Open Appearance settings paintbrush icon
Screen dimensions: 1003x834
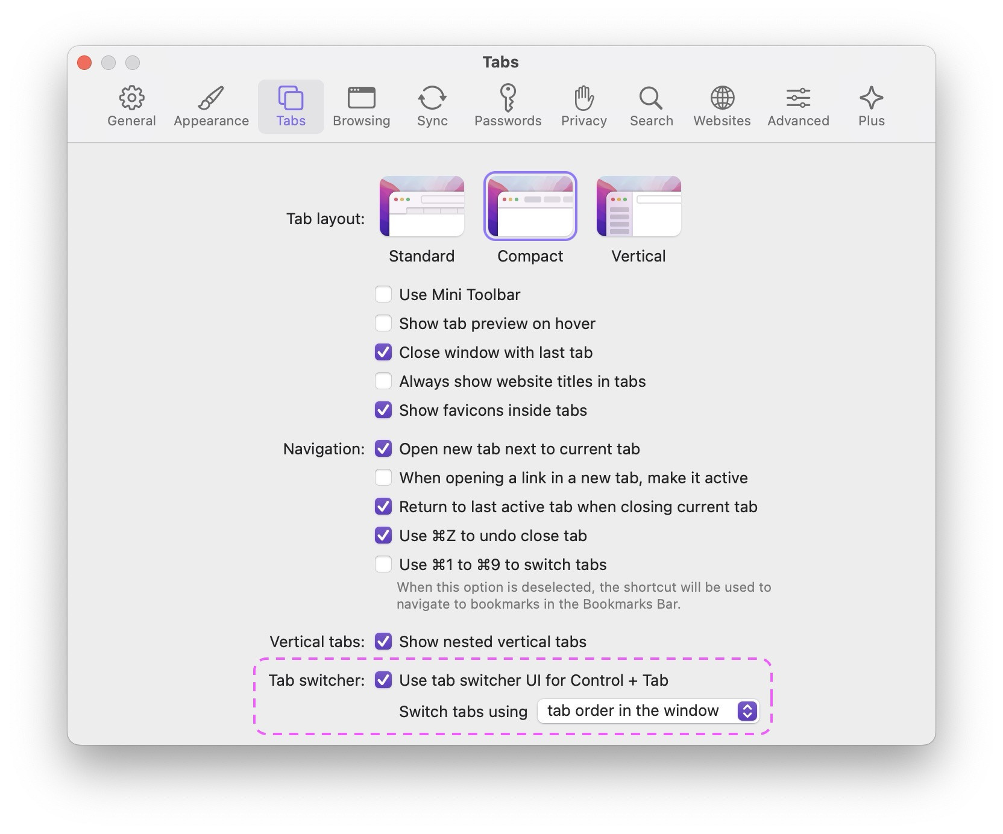(211, 98)
